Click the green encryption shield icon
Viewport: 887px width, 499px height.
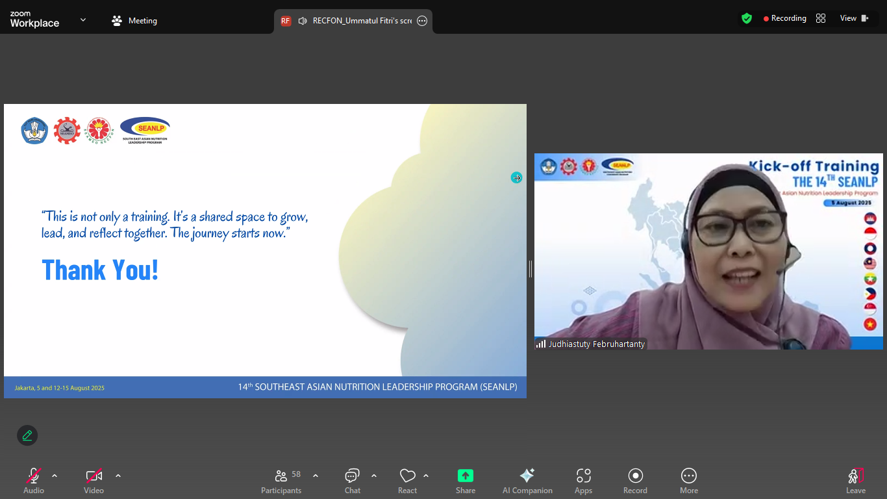point(747,19)
